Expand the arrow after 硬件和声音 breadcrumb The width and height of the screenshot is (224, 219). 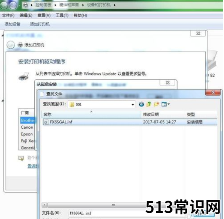pyautogui.click(x=83, y=5)
